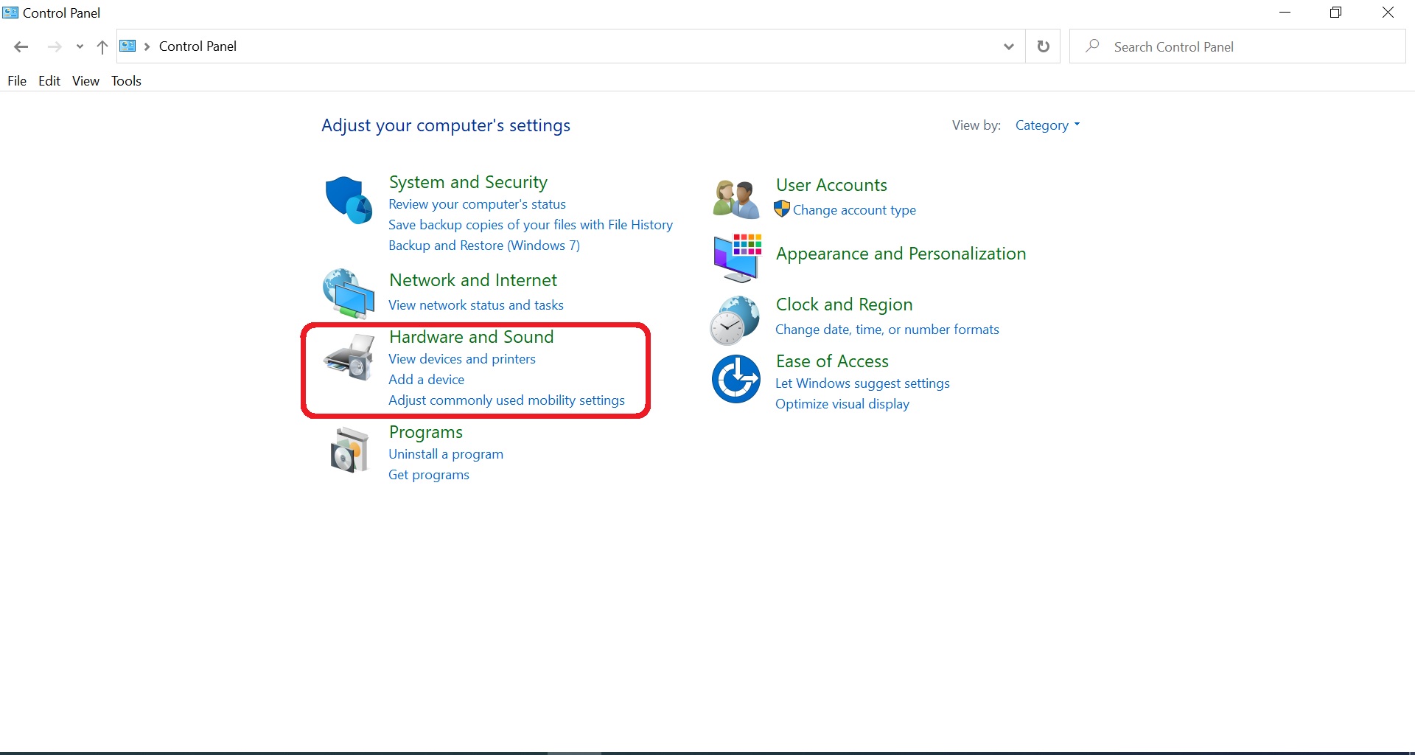Screen dimensions: 1415x755
Task: Open the Programs disc box icon
Action: click(x=349, y=450)
